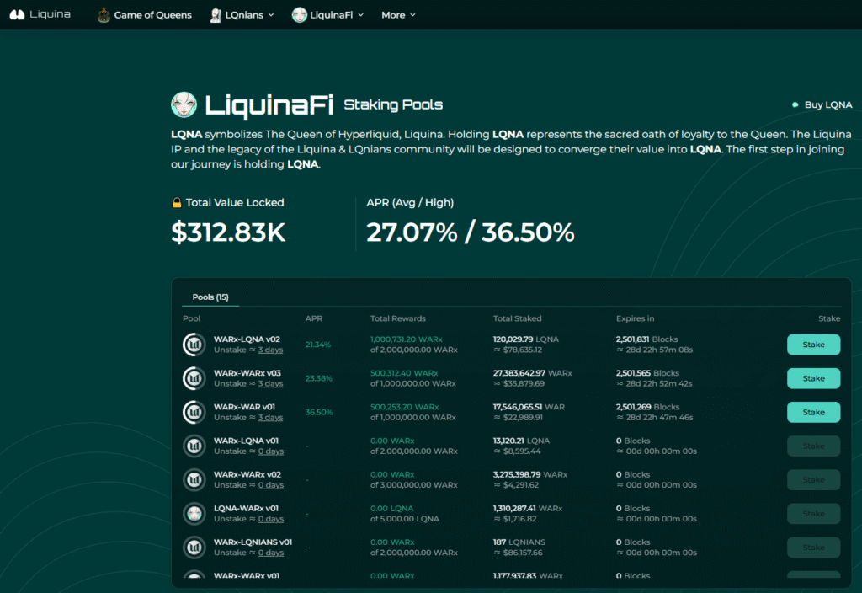The width and height of the screenshot is (862, 593).
Task: Click the WARx-LQNIANS v01 pool icon
Action: [194, 547]
